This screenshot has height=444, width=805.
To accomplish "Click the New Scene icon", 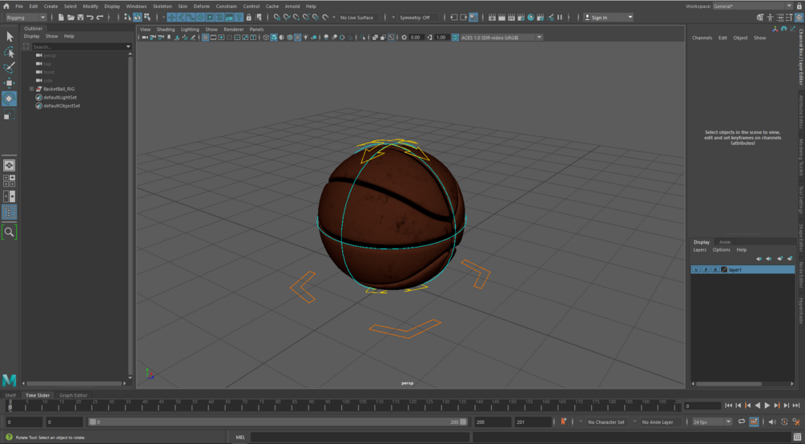I will tap(61, 18).
